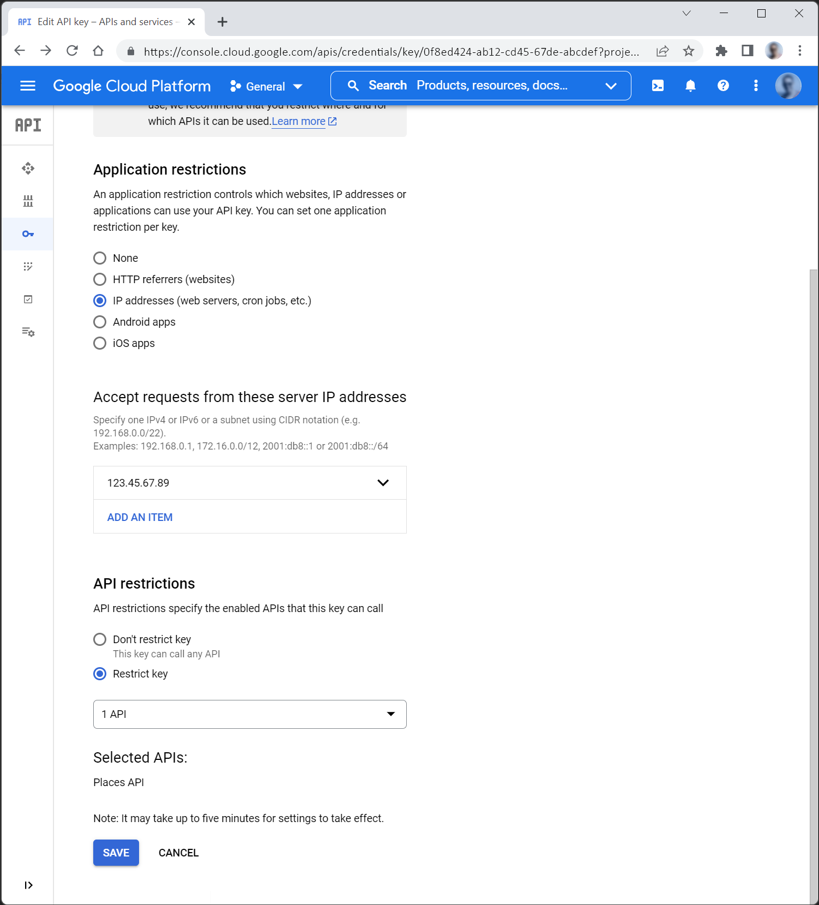
Task: Choose the Android apps restriction
Action: 100,322
